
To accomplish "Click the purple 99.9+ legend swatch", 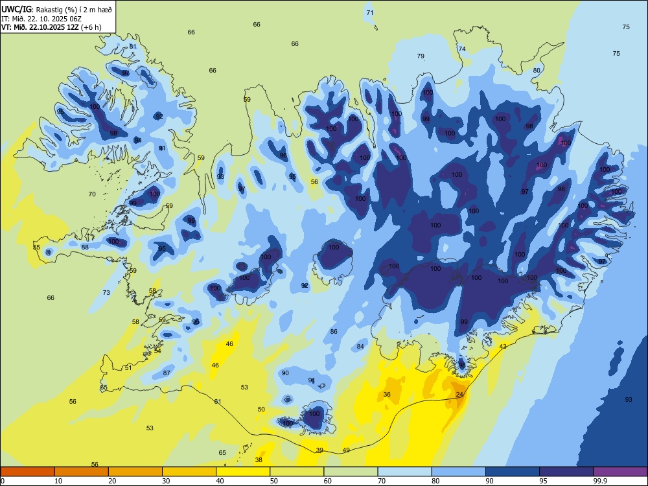I will [620, 472].
